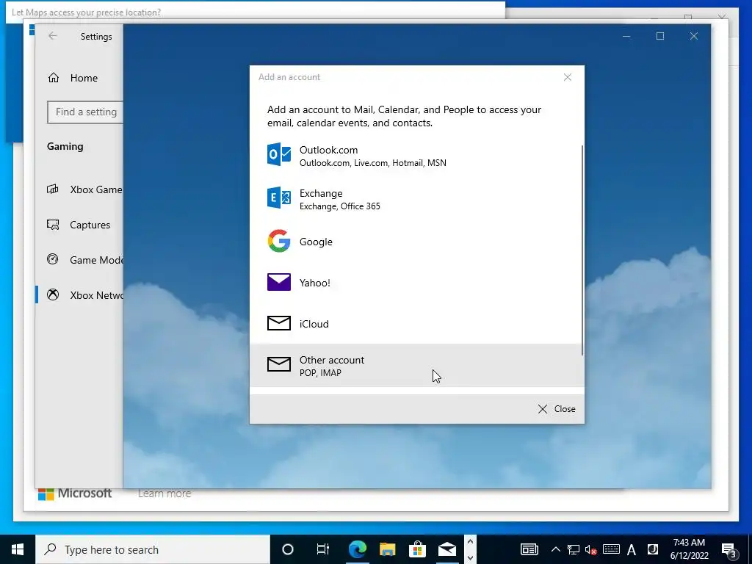Click the Learn more link in background window
752x564 pixels.
[x=164, y=493]
